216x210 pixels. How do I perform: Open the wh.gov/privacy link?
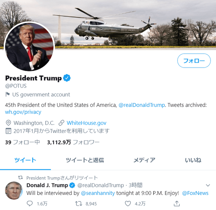[x=23, y=112]
